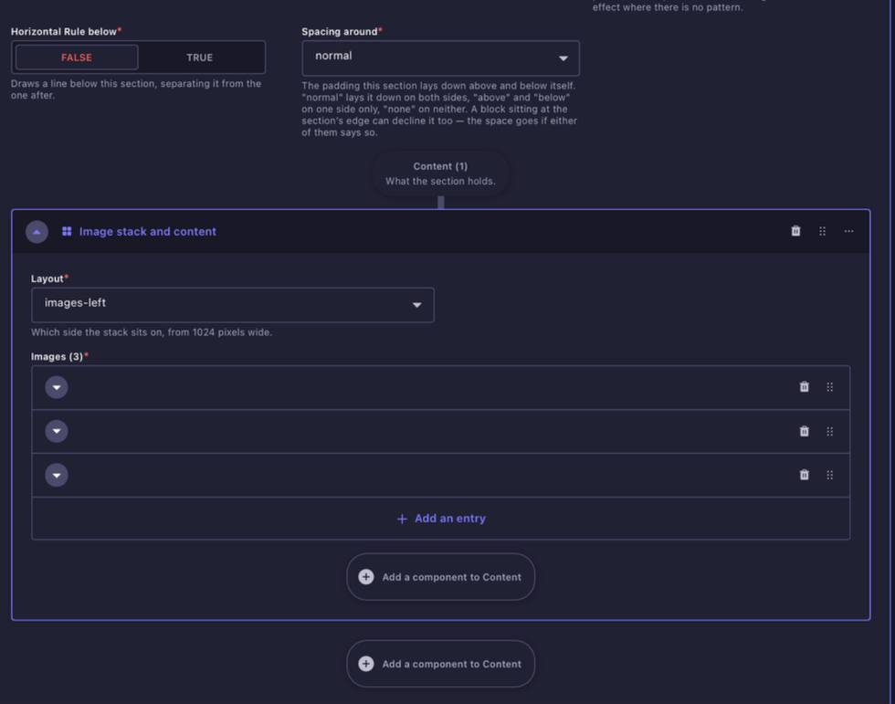Click the Image stack and content grid icon
This screenshot has height=704, width=895.
point(67,231)
